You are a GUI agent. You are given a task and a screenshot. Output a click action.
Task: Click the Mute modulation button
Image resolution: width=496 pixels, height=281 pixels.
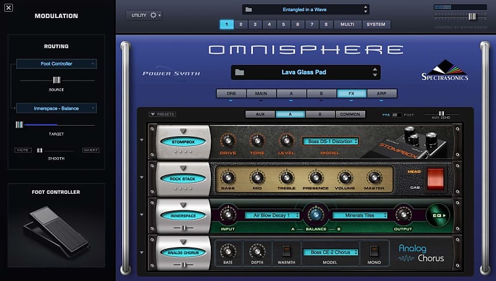coord(23,150)
